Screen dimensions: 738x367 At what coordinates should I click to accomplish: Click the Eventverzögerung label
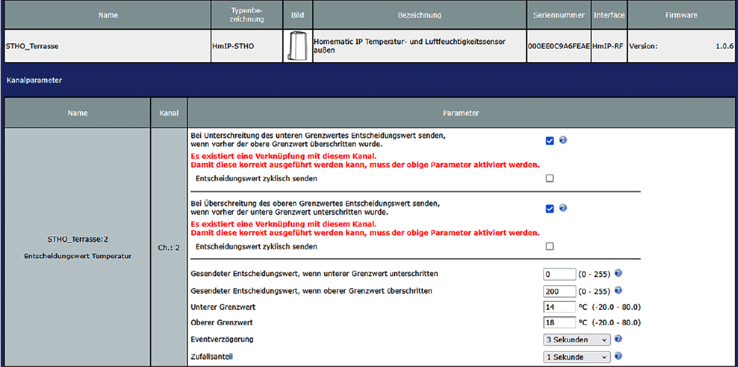(x=222, y=339)
